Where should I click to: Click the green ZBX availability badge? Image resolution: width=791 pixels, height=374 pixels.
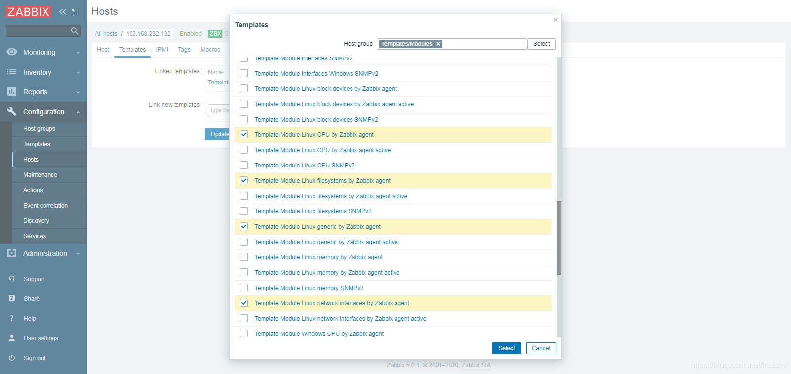215,34
